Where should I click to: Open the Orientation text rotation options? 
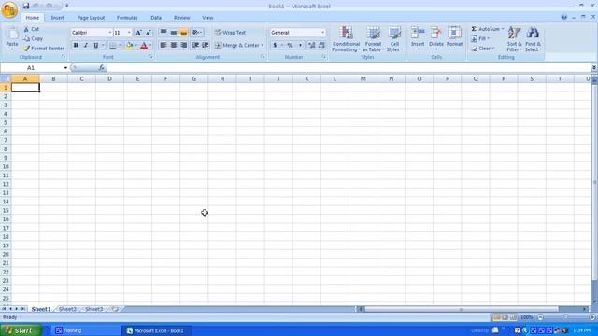pos(197,33)
